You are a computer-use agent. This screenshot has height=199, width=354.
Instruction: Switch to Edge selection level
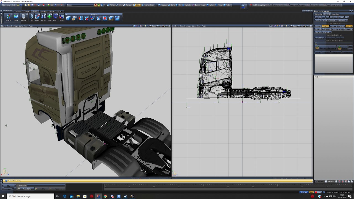(119, 5)
